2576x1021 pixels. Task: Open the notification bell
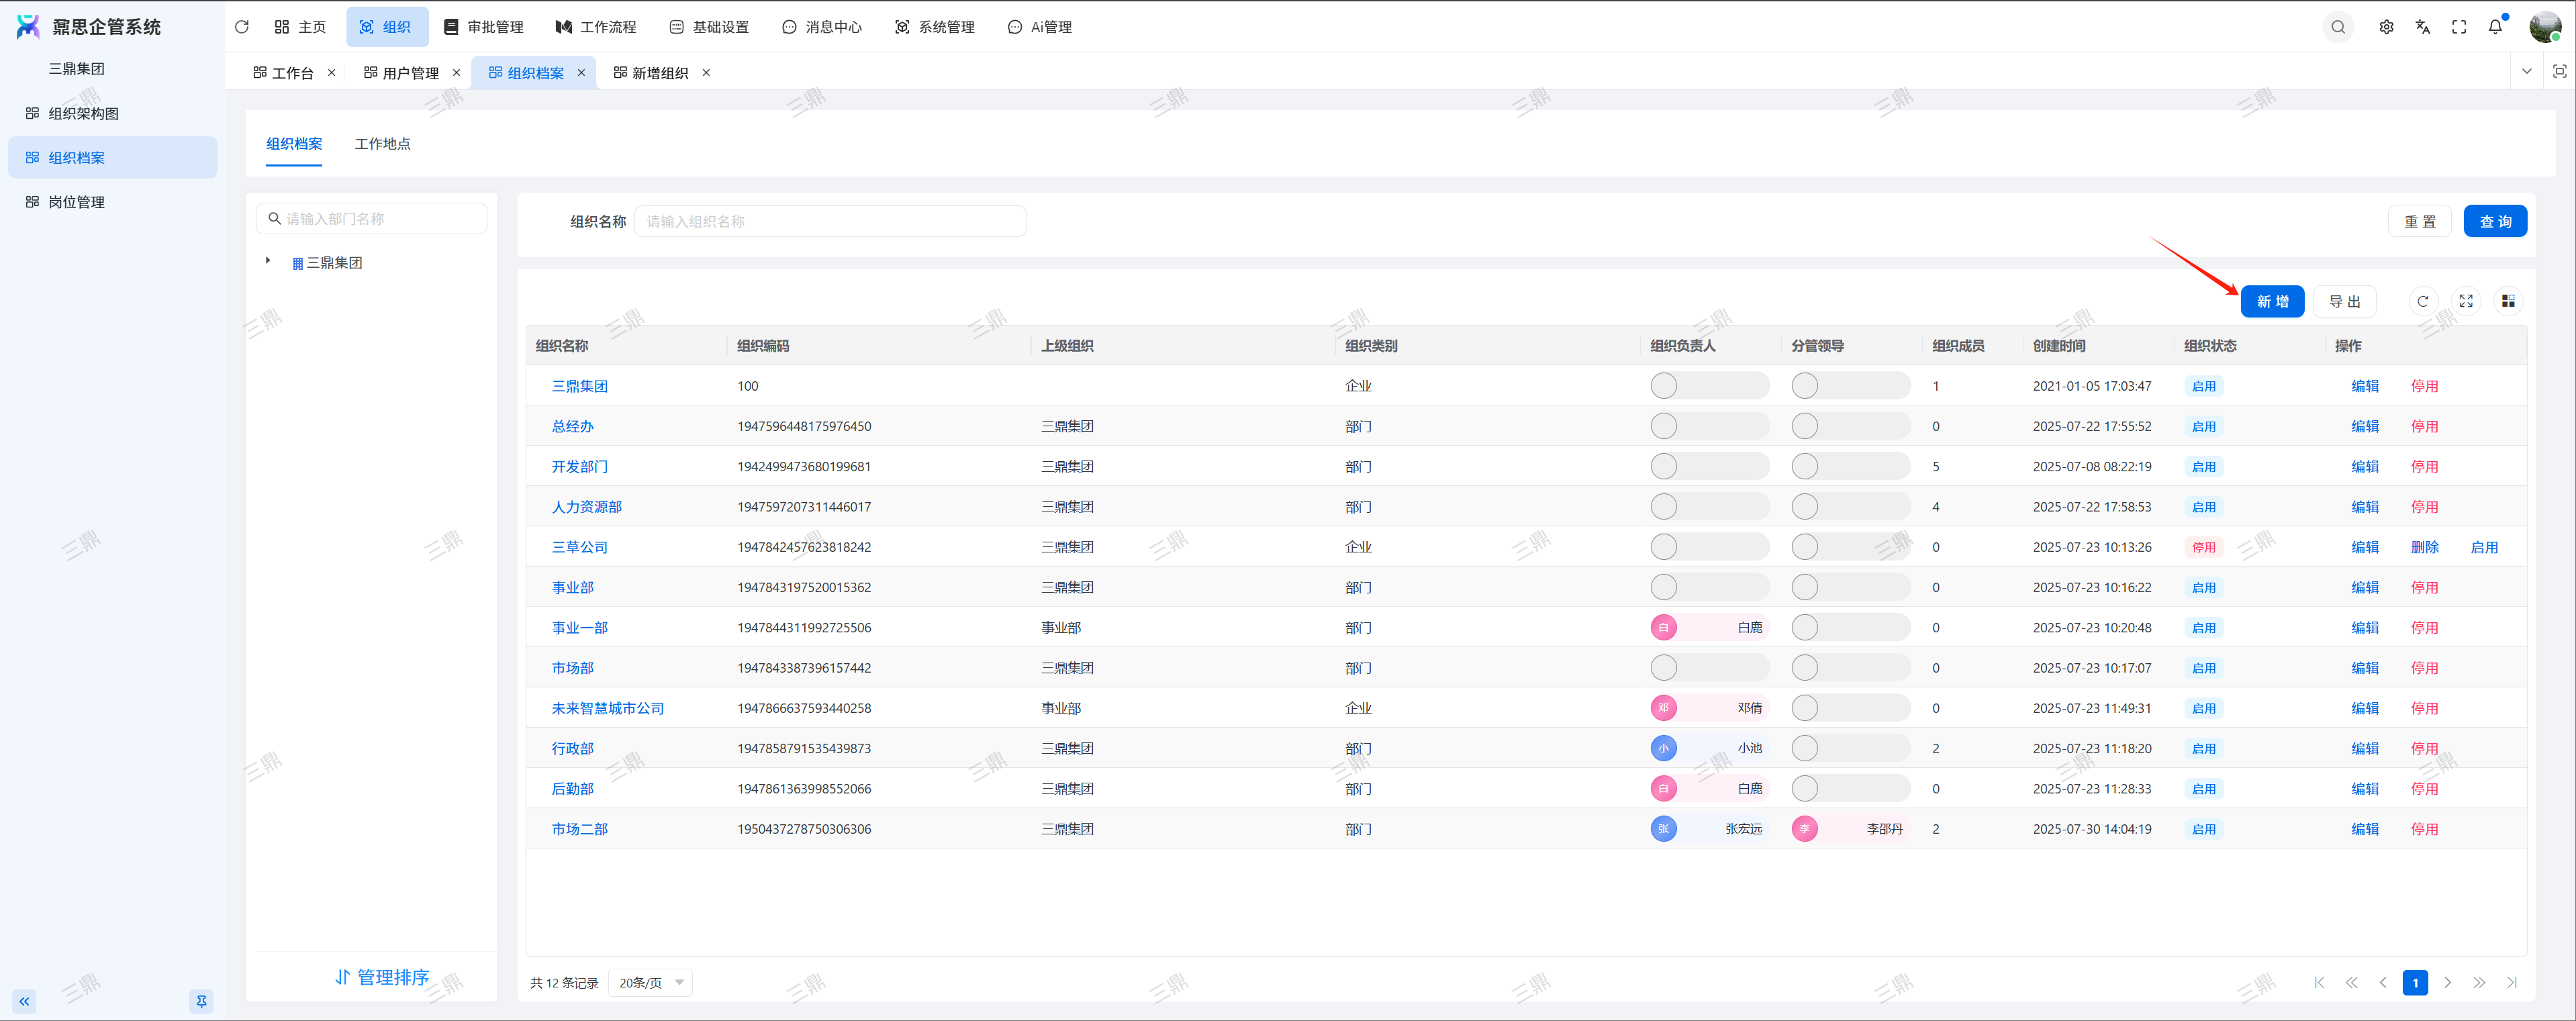(2495, 27)
